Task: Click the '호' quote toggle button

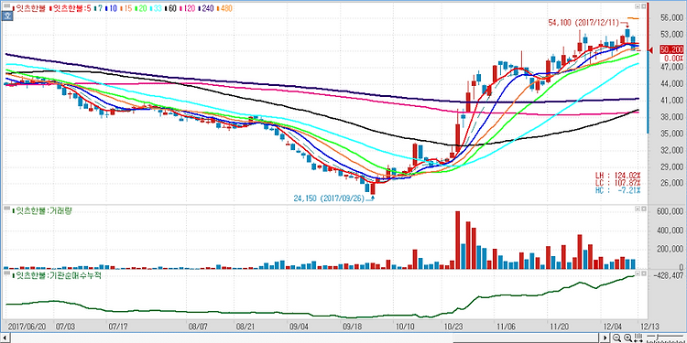Action: (x=6, y=16)
